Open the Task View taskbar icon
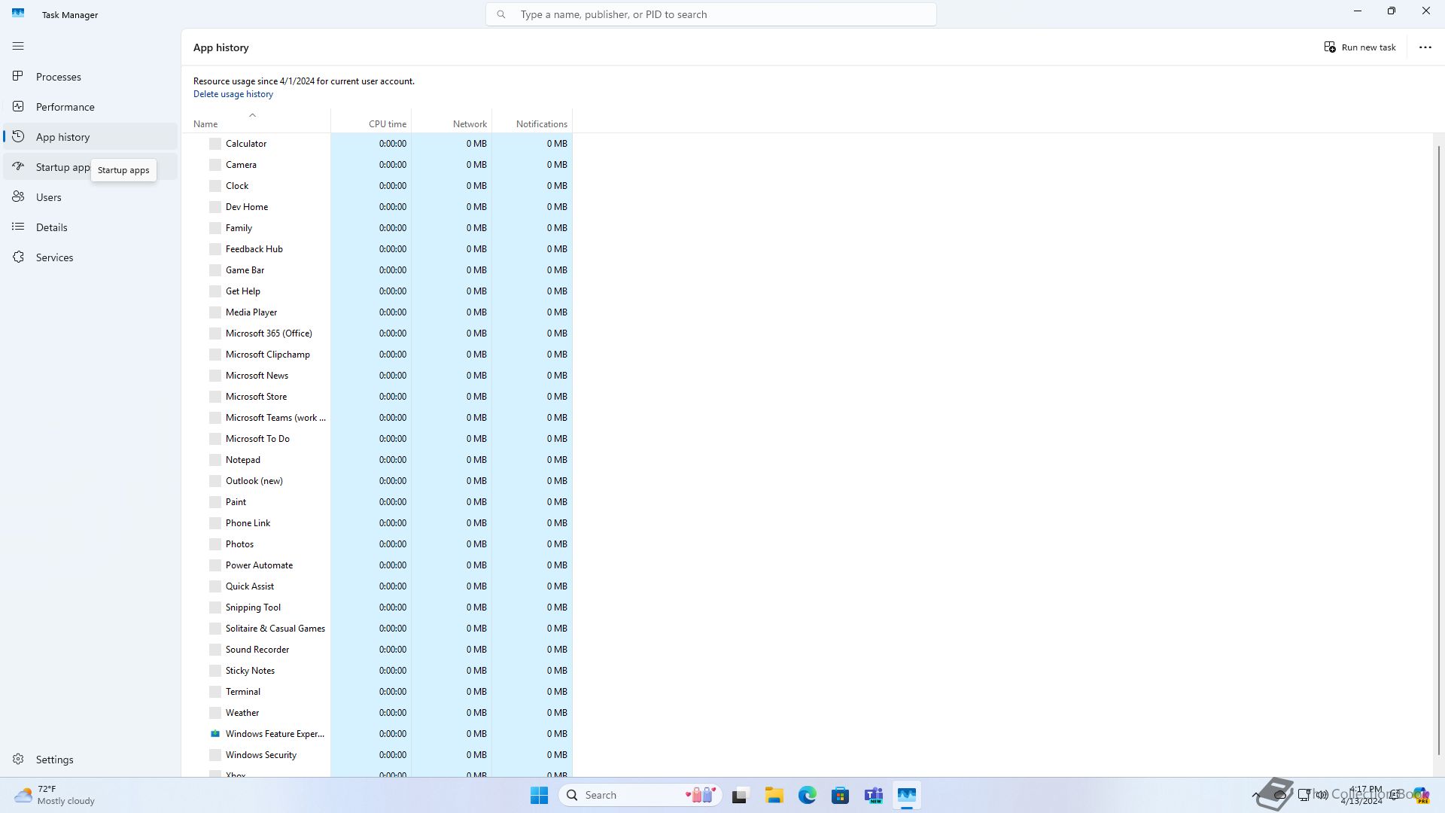 click(x=741, y=795)
